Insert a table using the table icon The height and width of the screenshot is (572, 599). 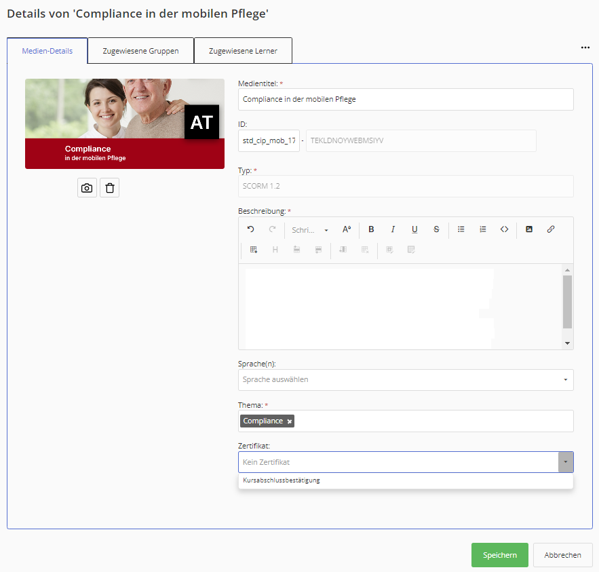pyautogui.click(x=254, y=250)
